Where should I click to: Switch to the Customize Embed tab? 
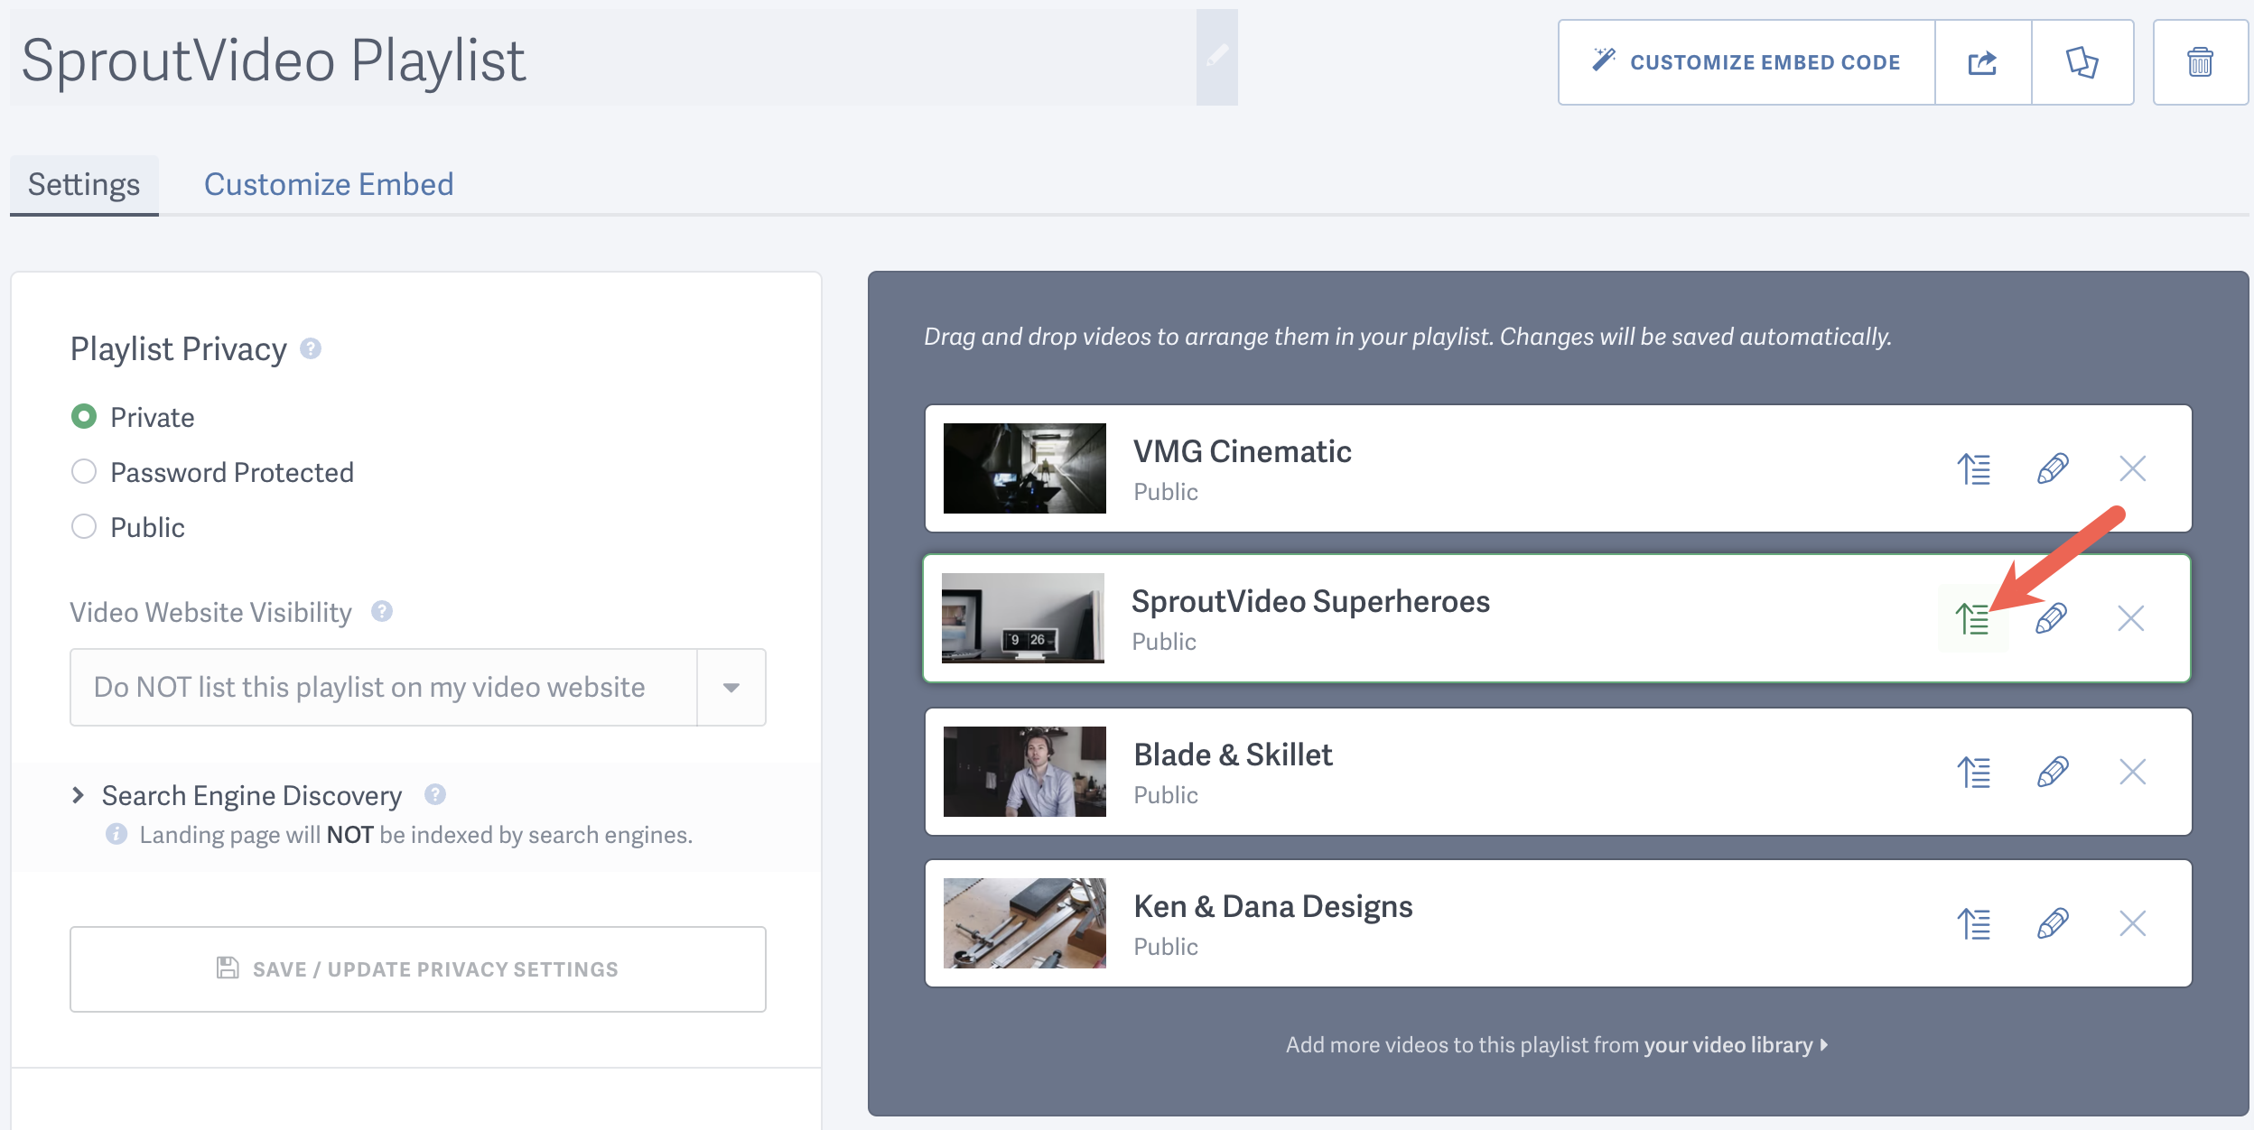coord(329,183)
